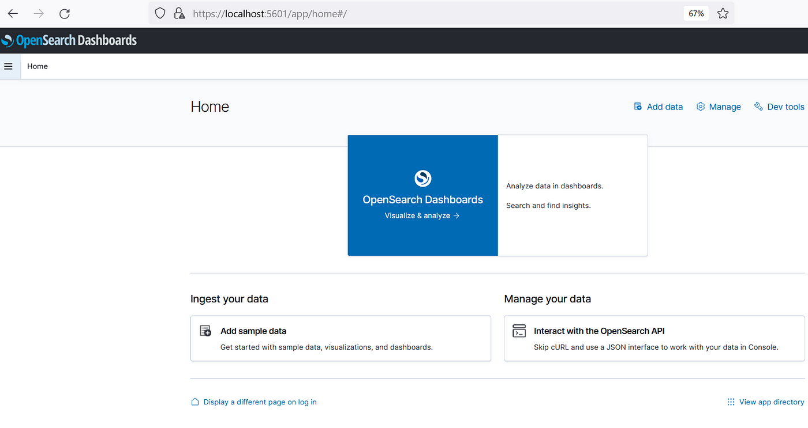
Task: Click the Analyze data in dashboards text
Action: (555, 186)
